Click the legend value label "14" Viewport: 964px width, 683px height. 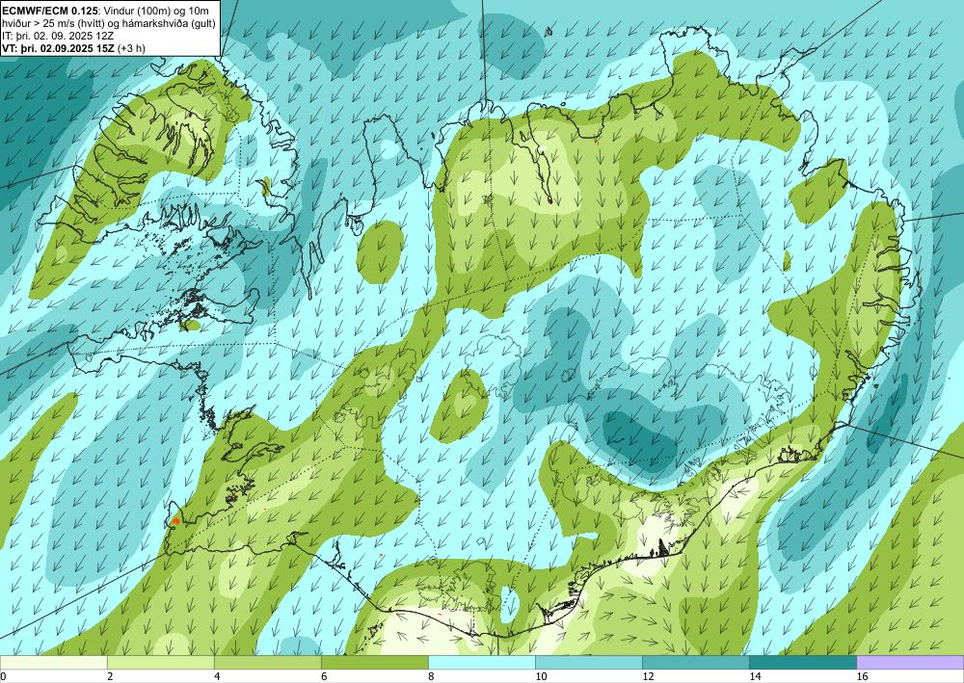point(755,676)
